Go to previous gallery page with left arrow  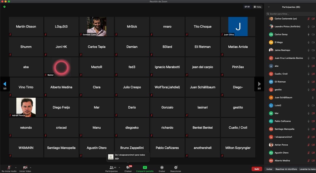pos(5,84)
